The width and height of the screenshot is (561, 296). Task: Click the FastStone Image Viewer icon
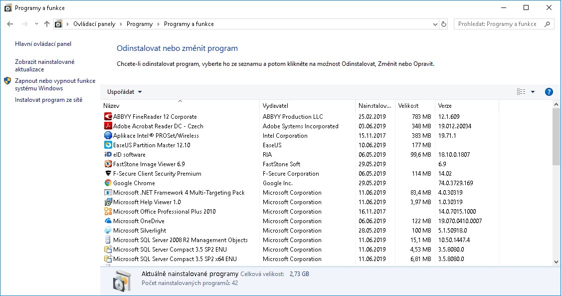108,164
